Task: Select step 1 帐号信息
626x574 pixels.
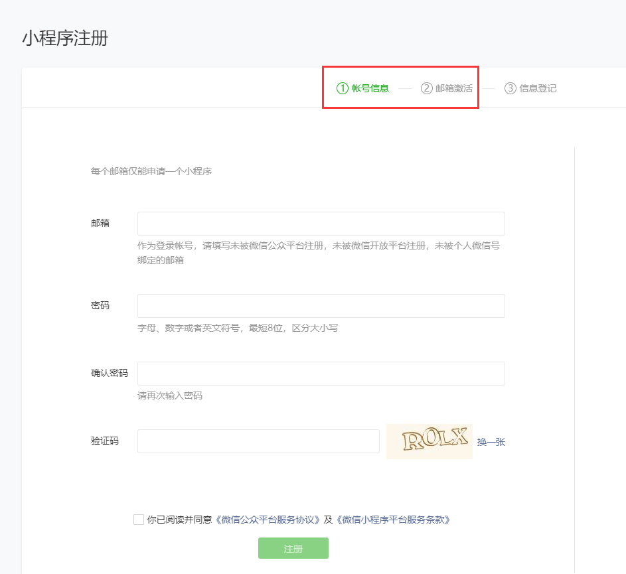Action: (x=362, y=88)
